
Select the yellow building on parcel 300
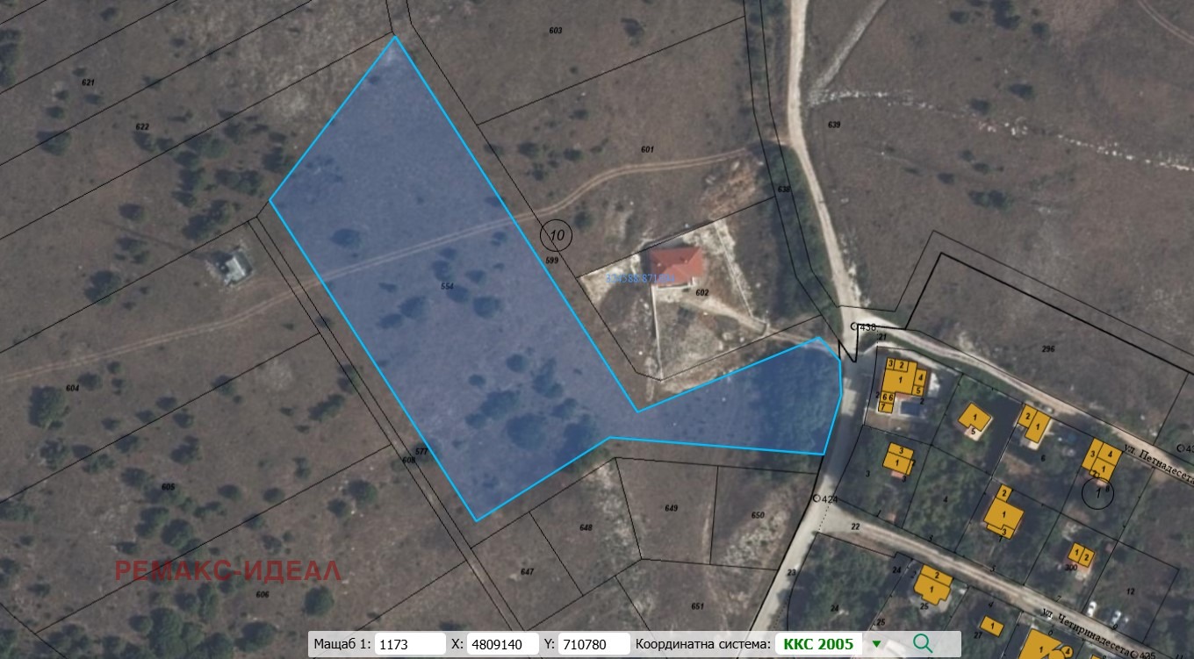pos(1080,555)
